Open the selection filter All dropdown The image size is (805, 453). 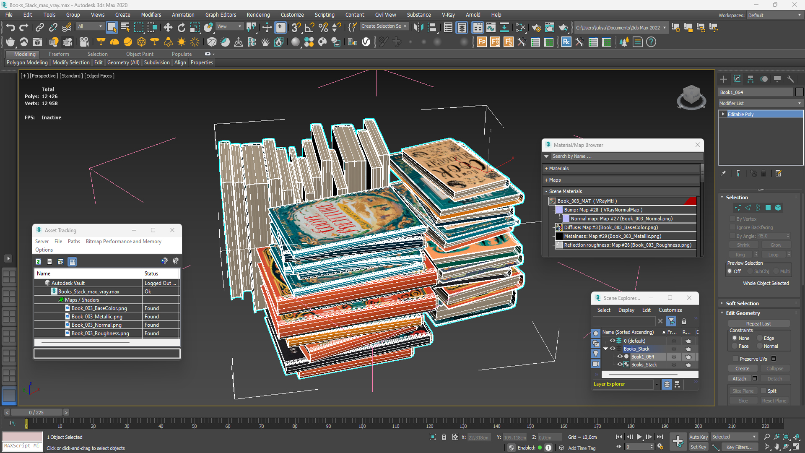[90, 26]
